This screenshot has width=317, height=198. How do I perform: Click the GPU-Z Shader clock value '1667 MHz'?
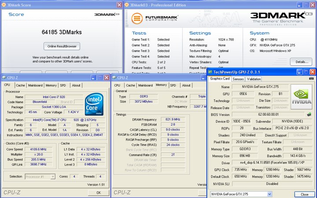click(x=304, y=170)
